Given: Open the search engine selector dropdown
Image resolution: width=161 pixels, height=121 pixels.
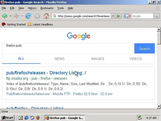Looking at the screenshot, I should click(128, 16).
